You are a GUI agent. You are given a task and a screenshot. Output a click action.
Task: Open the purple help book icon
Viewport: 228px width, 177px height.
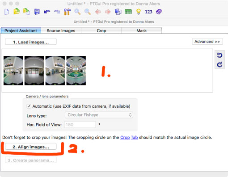(159, 12)
